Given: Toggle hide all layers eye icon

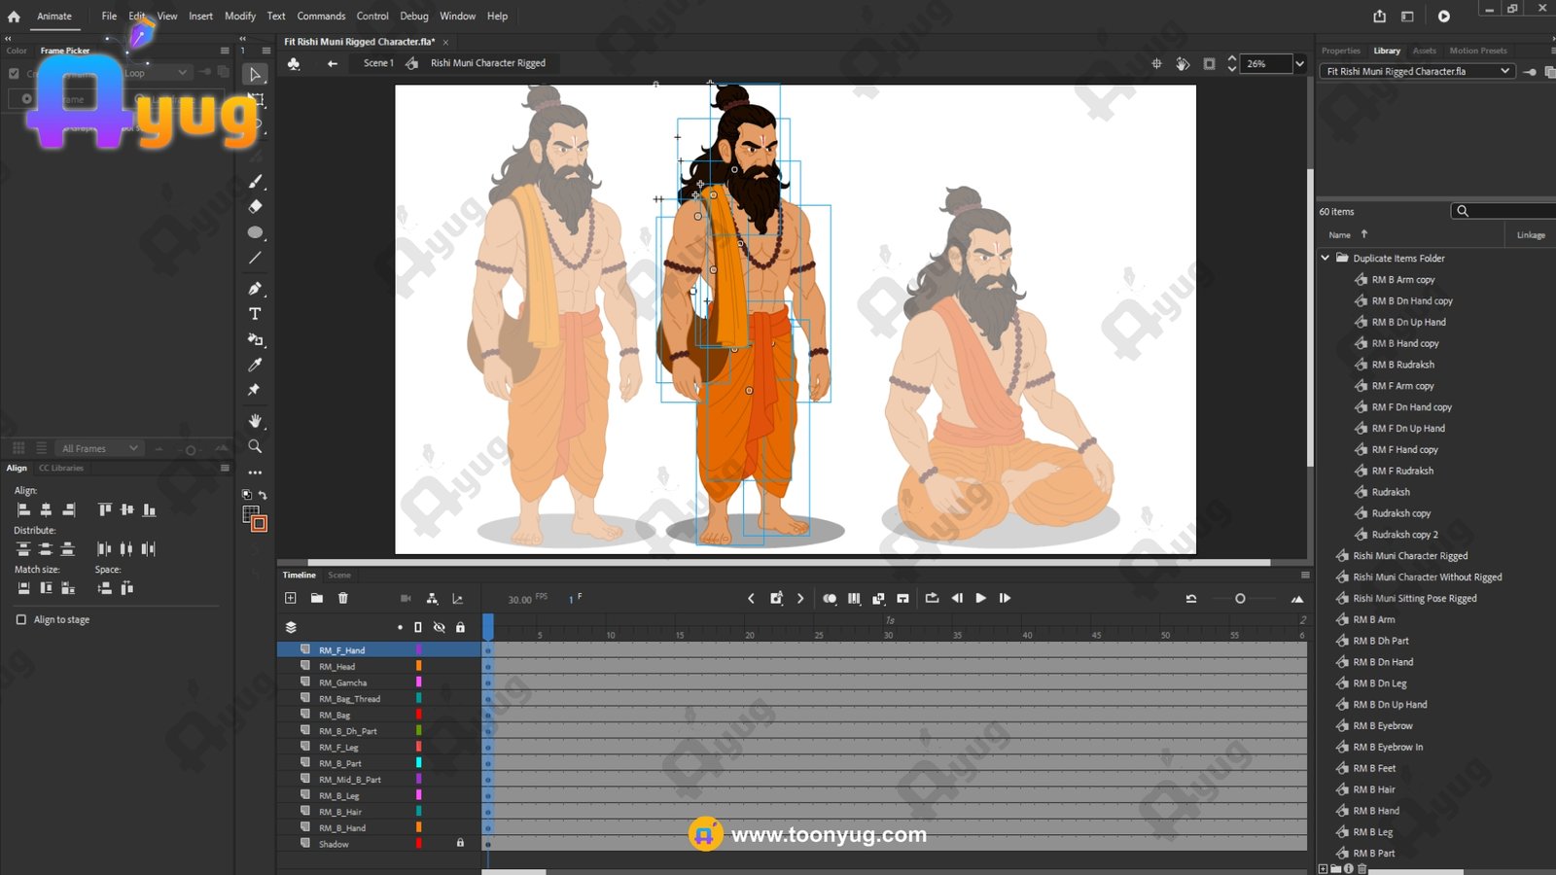Looking at the screenshot, I should click(439, 627).
